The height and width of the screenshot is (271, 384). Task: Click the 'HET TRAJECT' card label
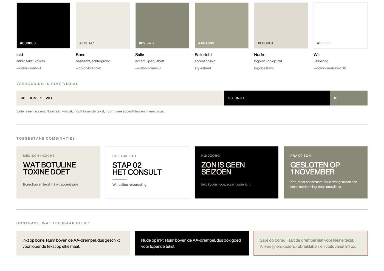(x=125, y=156)
